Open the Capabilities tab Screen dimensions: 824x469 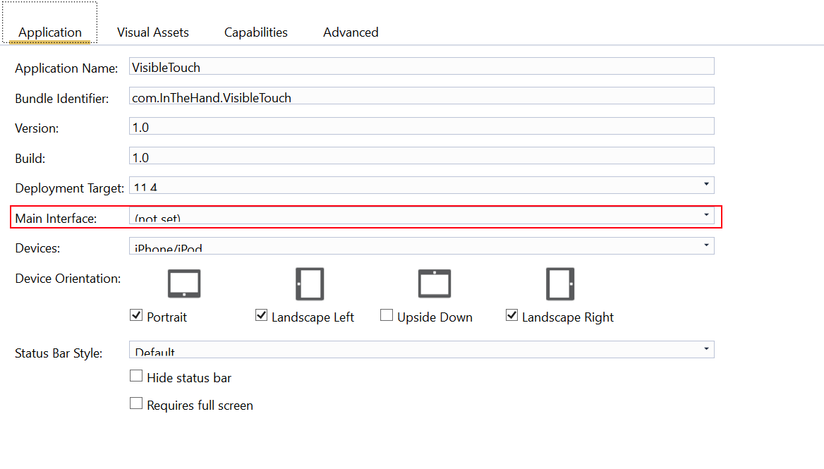pos(256,32)
